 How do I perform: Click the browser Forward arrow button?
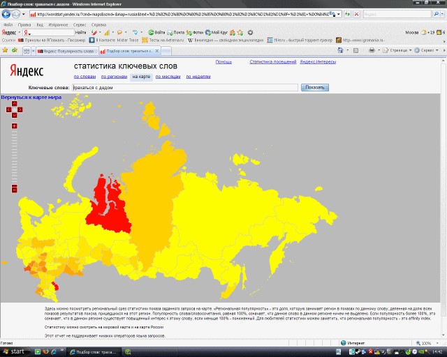tap(15, 14)
